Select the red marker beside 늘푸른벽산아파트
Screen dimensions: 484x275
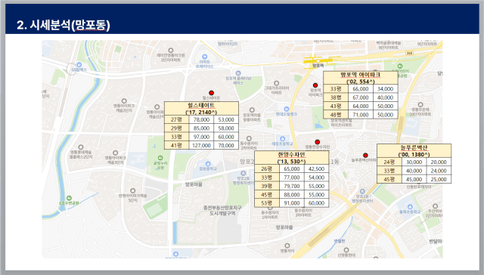[x=365, y=156]
